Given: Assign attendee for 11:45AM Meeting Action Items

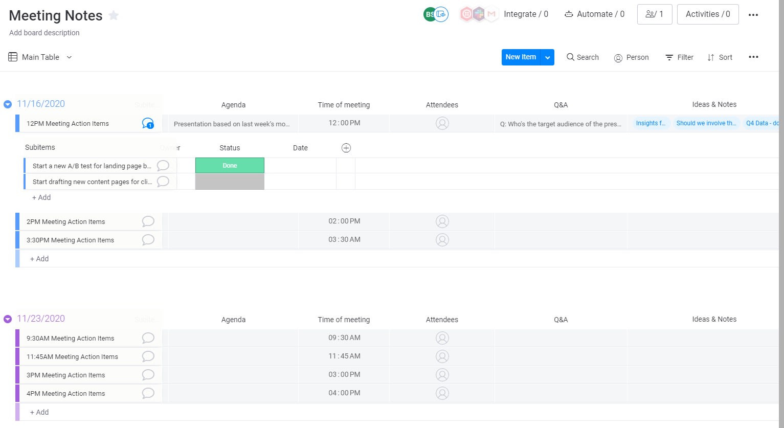Looking at the screenshot, I should pyautogui.click(x=442, y=356).
